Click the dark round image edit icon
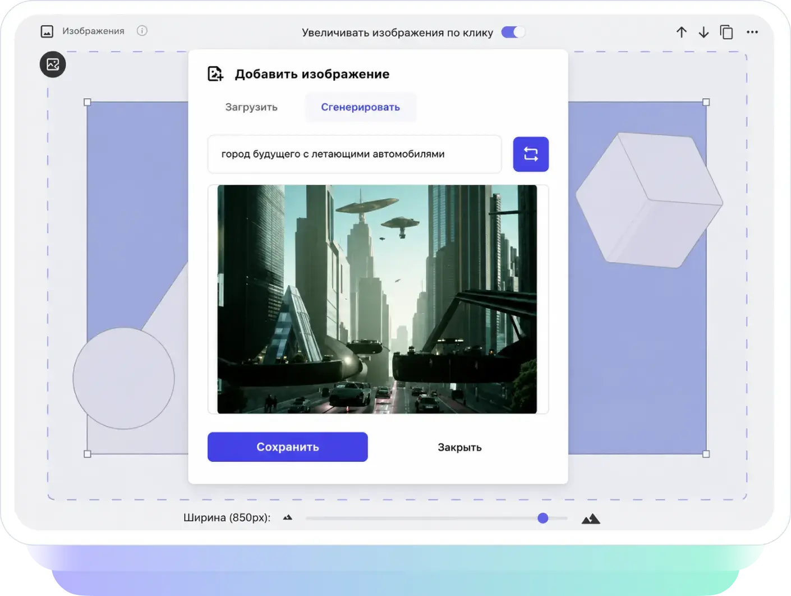This screenshot has height=596, width=791. (53, 65)
